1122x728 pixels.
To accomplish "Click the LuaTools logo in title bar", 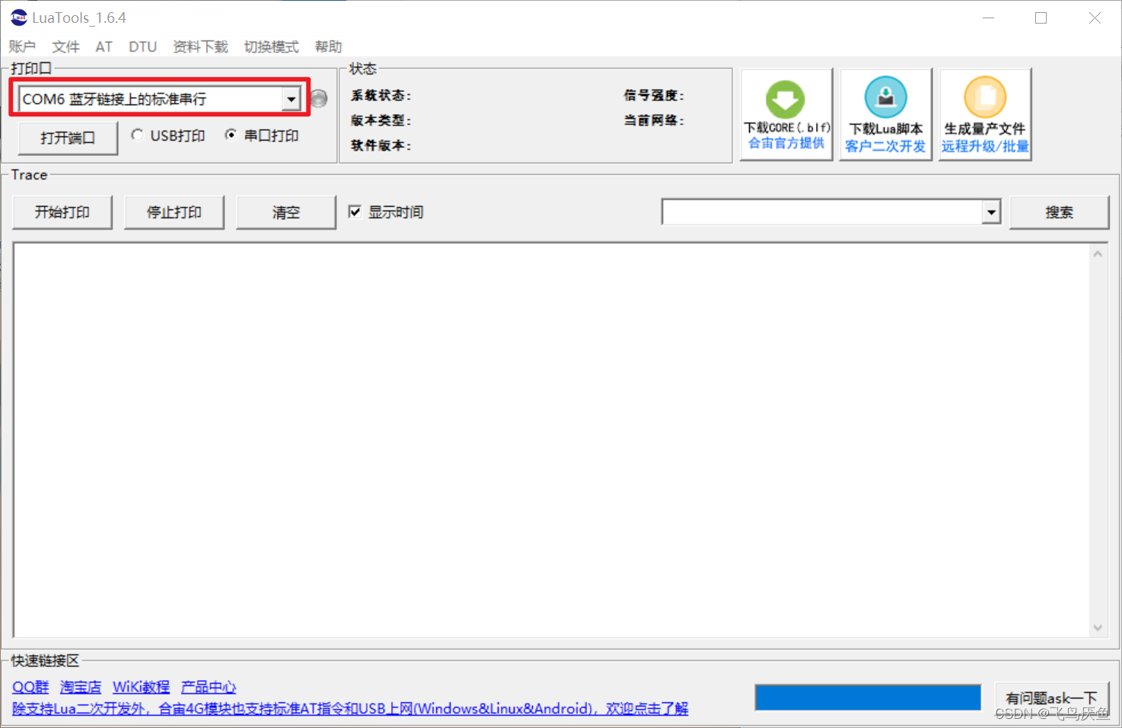I will (19, 17).
